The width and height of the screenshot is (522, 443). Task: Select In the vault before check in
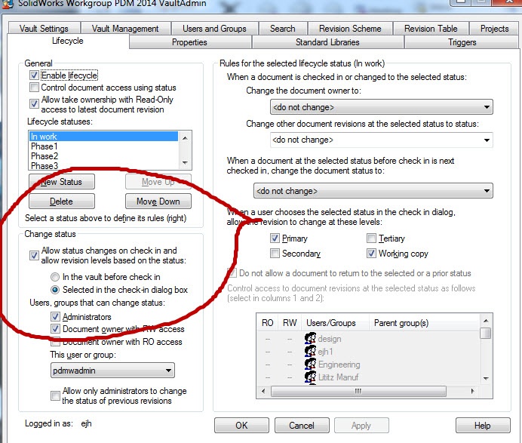point(55,277)
